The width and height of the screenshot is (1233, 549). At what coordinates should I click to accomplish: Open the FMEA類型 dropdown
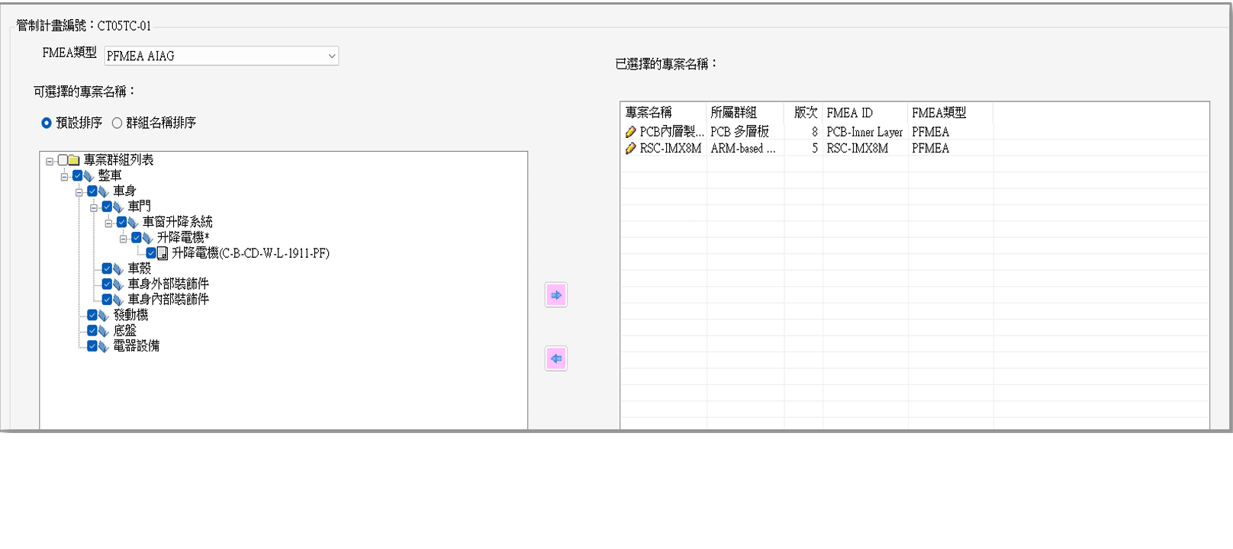pyautogui.click(x=331, y=56)
